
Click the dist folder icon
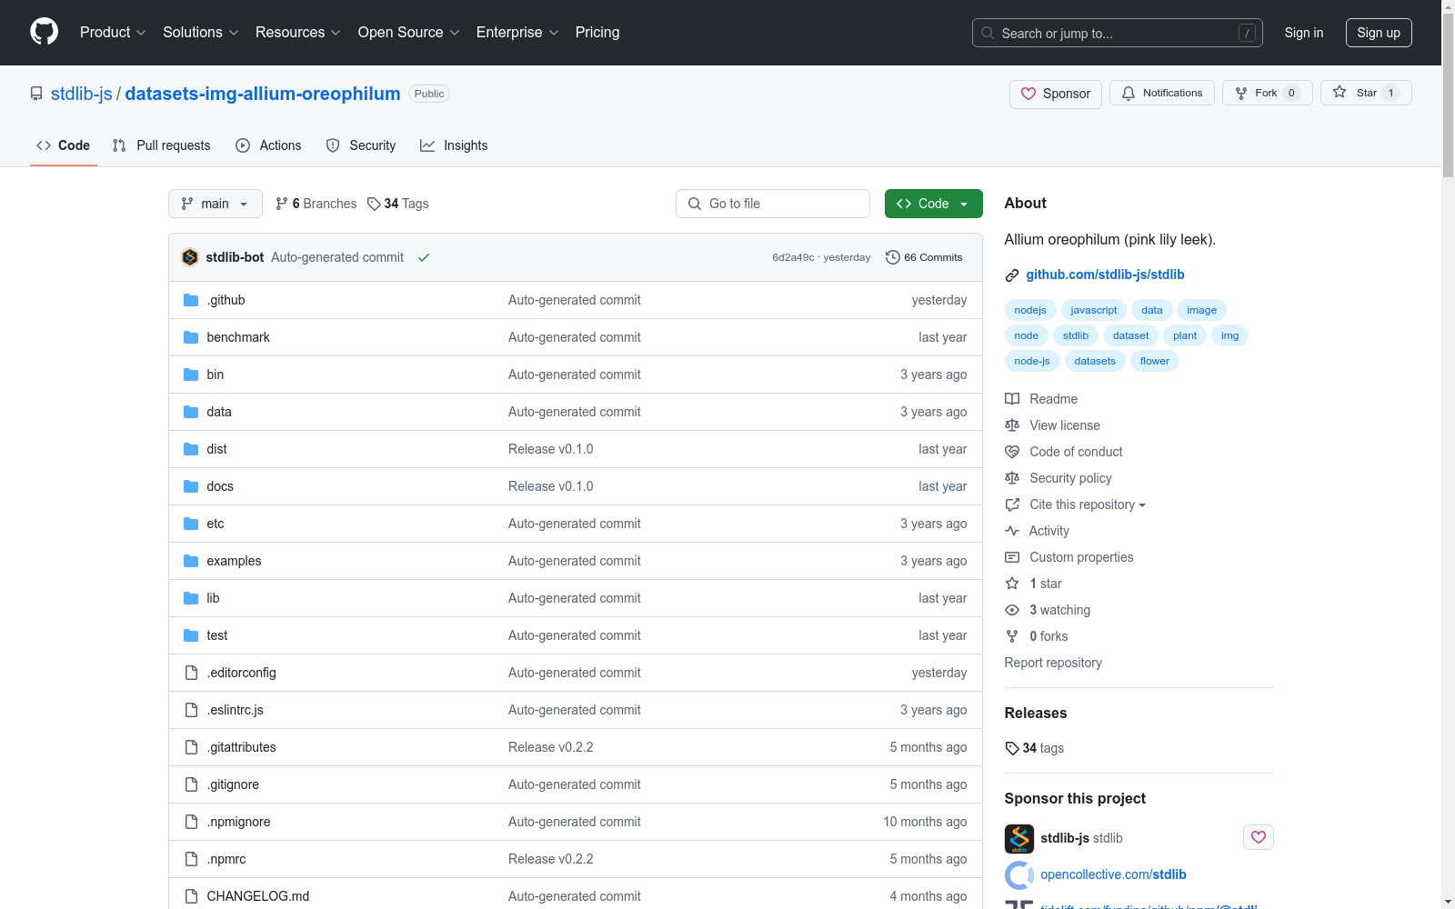pyautogui.click(x=191, y=449)
